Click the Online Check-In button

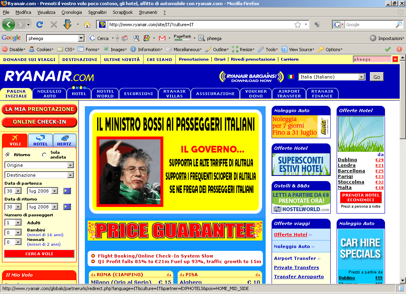(39, 122)
